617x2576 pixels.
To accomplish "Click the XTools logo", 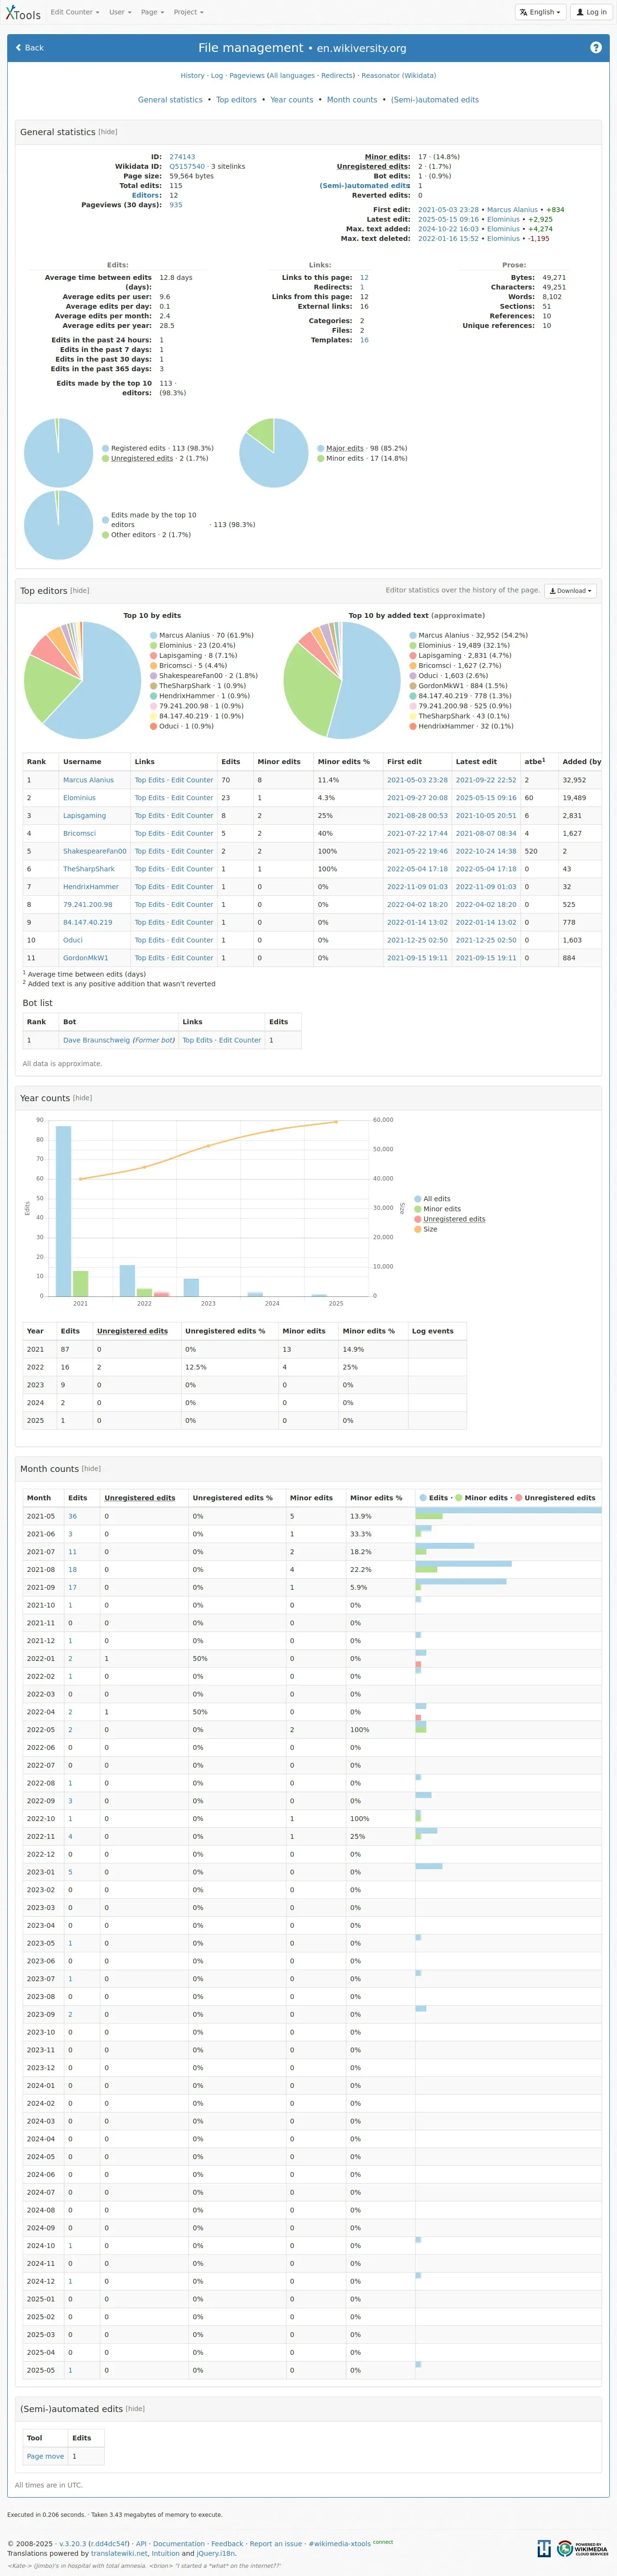I will [23, 13].
